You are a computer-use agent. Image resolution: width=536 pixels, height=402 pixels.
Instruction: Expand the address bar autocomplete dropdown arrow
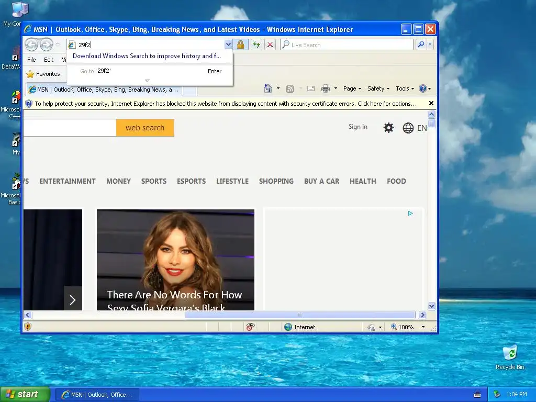pyautogui.click(x=228, y=44)
